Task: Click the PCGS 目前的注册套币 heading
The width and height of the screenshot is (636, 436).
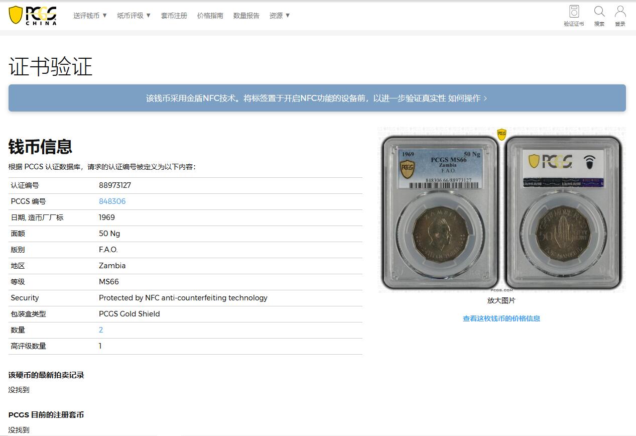Action: coord(46,415)
